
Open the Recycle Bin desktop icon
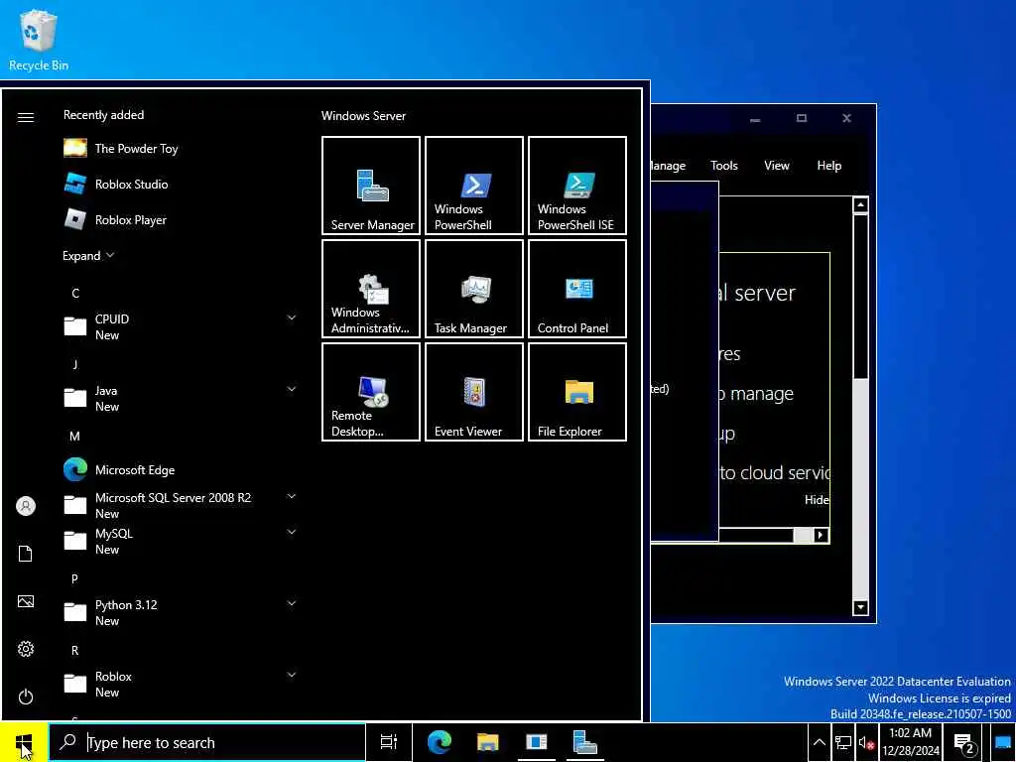point(39,40)
